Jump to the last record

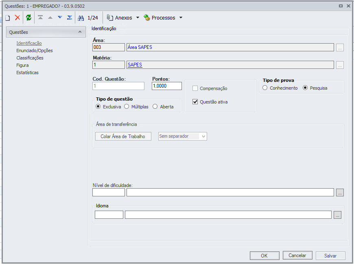[70, 18]
